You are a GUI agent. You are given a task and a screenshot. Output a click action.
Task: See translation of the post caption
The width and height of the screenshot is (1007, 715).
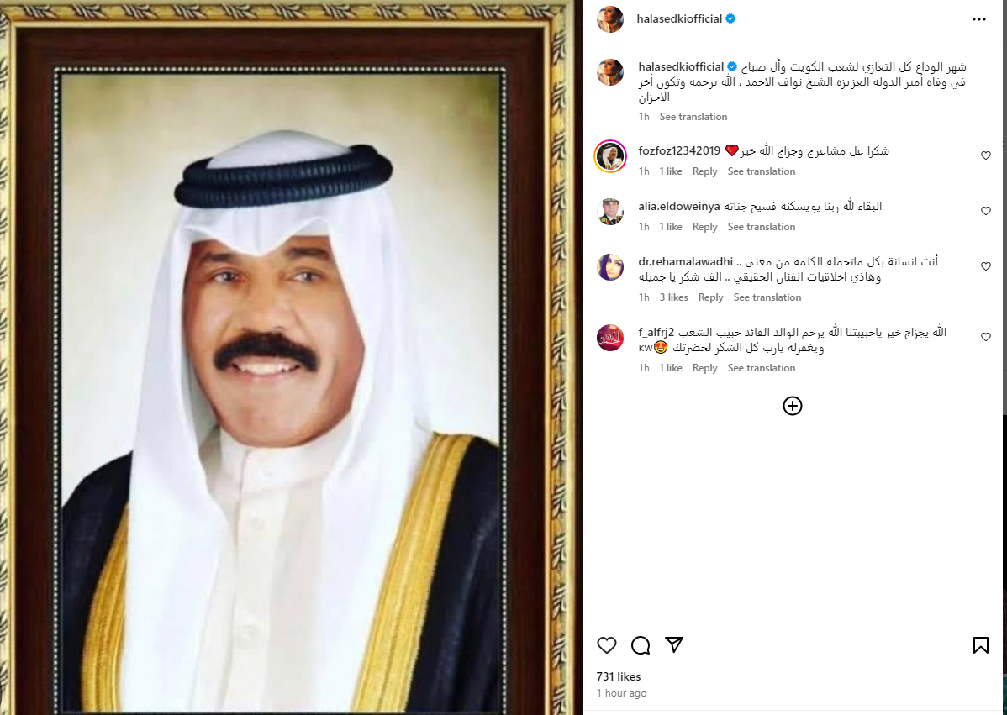click(x=693, y=116)
